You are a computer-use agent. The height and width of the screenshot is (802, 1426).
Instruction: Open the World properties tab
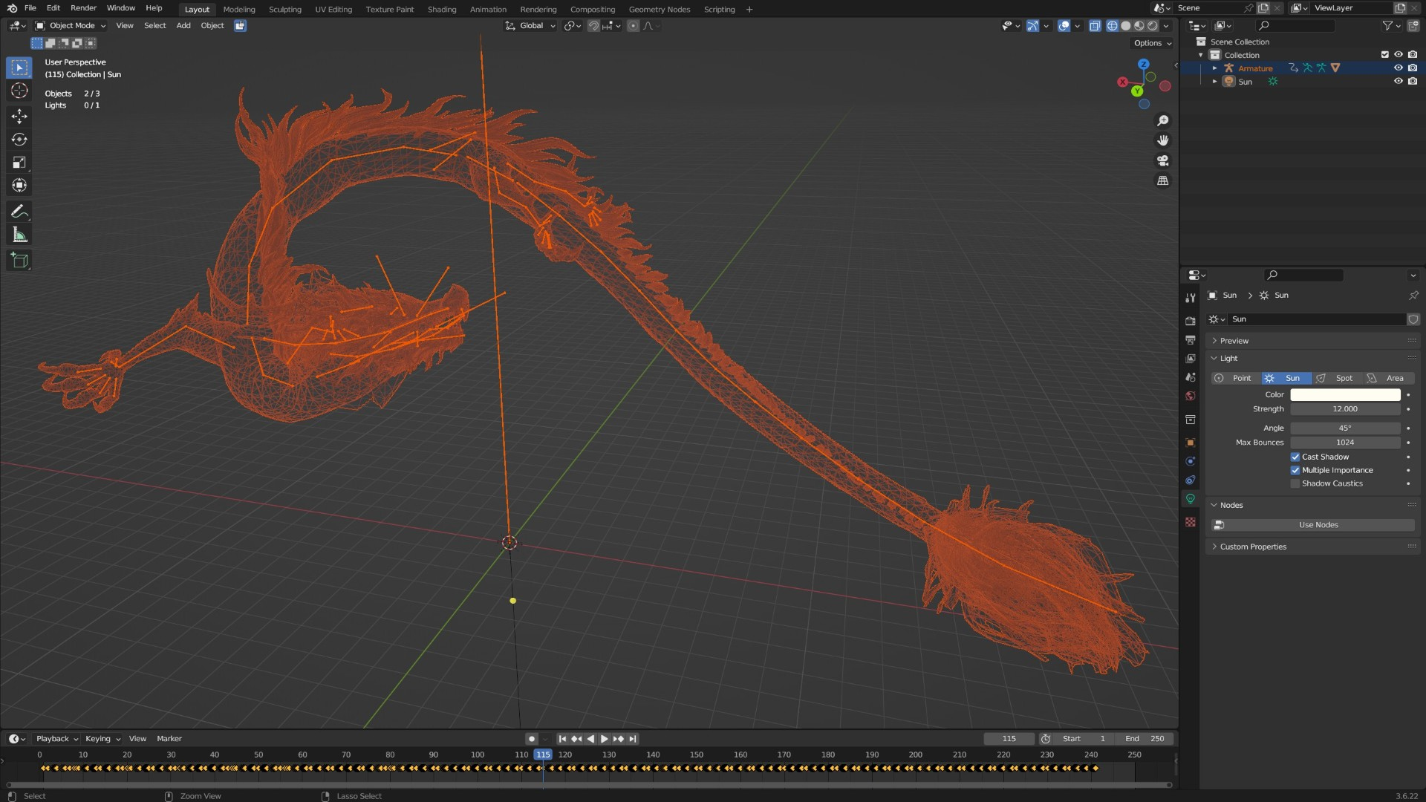pos(1191,396)
